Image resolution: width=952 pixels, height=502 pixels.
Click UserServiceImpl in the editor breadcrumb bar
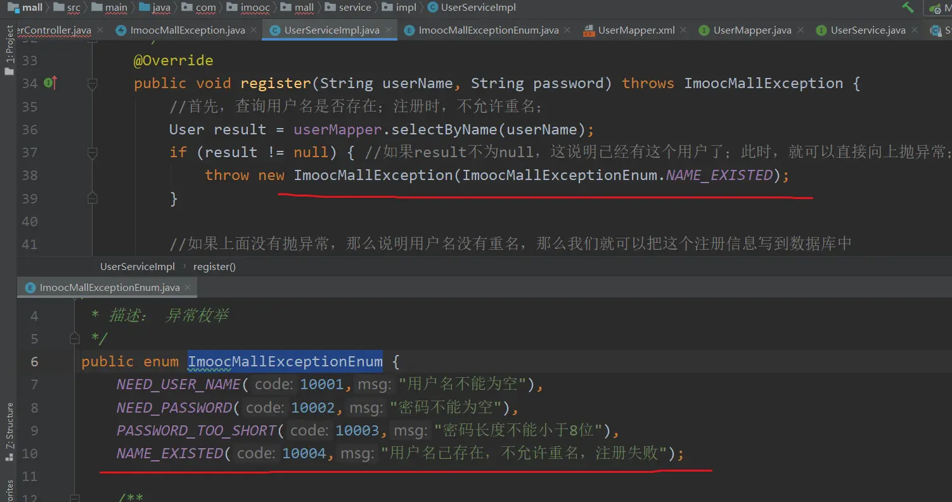(138, 267)
